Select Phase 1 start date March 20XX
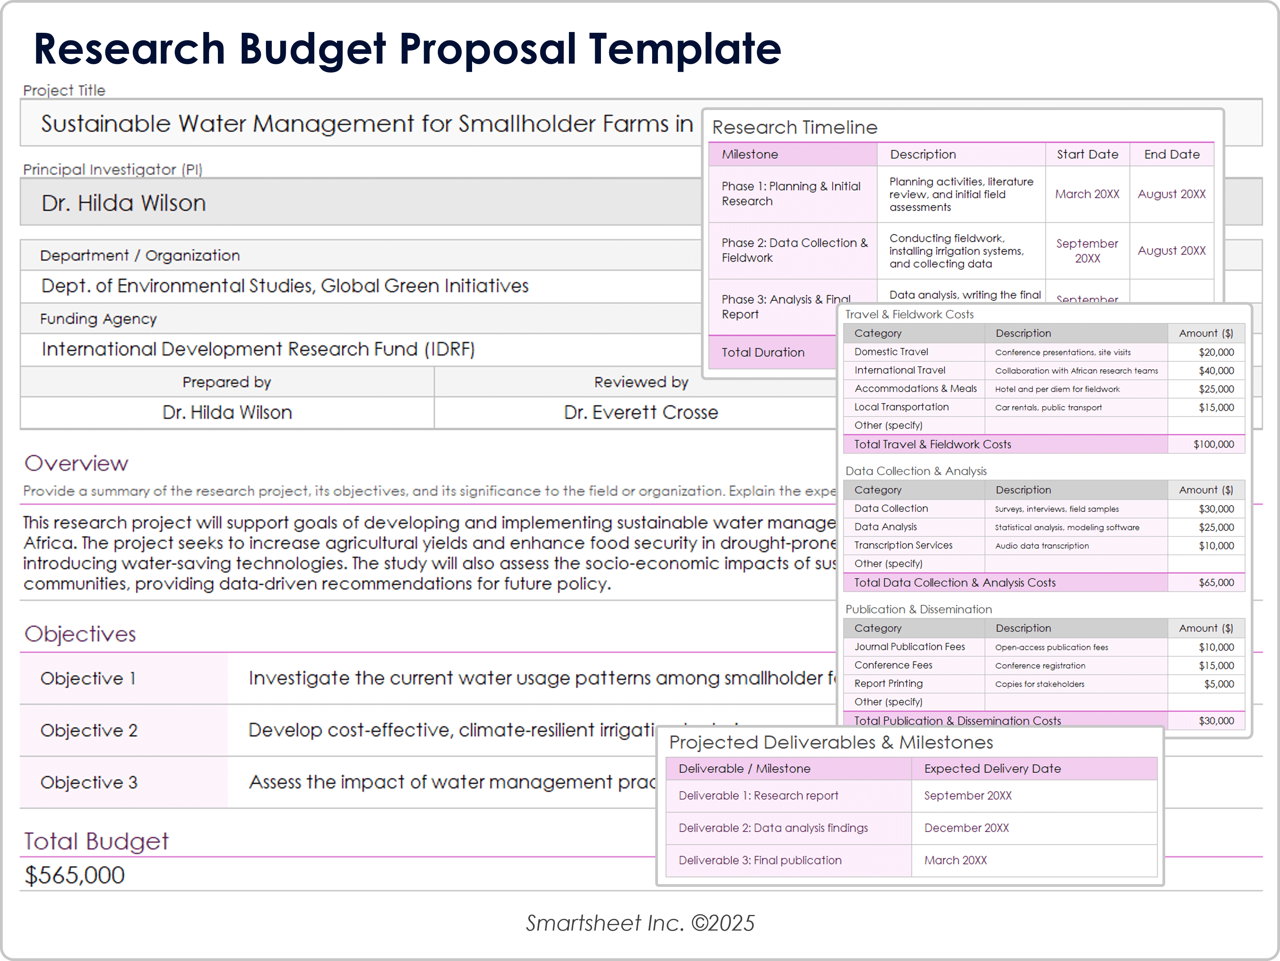 click(1087, 194)
